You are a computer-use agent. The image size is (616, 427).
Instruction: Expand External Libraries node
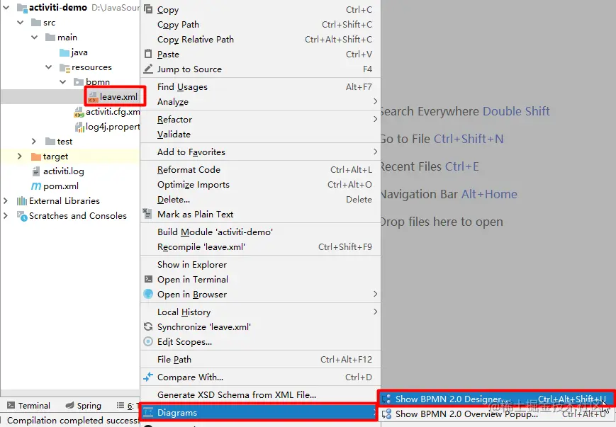[6, 200]
